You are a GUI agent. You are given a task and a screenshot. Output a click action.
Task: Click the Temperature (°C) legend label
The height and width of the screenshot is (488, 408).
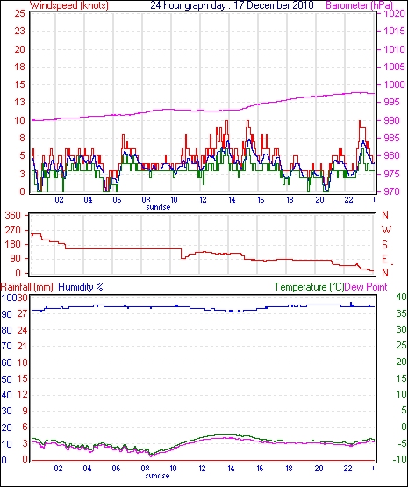(x=309, y=287)
